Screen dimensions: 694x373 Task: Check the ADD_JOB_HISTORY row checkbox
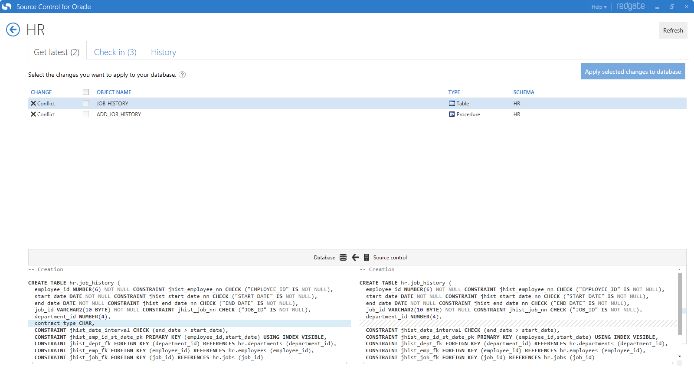click(x=86, y=115)
